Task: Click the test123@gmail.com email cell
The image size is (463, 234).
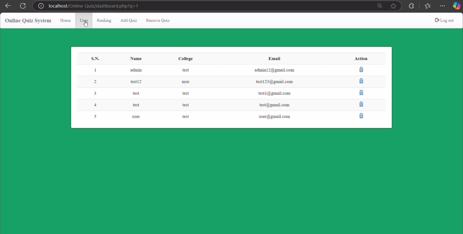Action: (x=274, y=81)
